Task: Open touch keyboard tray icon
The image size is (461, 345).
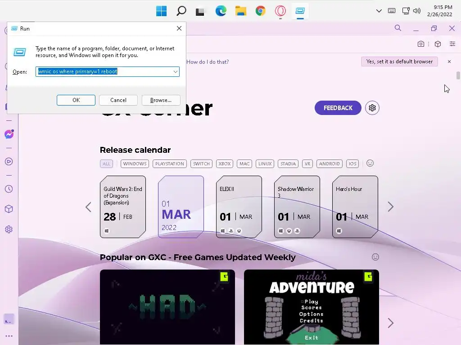Action: (x=392, y=11)
